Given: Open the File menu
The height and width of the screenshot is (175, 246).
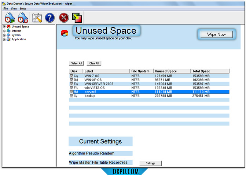Looking at the screenshot, I should click(5, 9).
